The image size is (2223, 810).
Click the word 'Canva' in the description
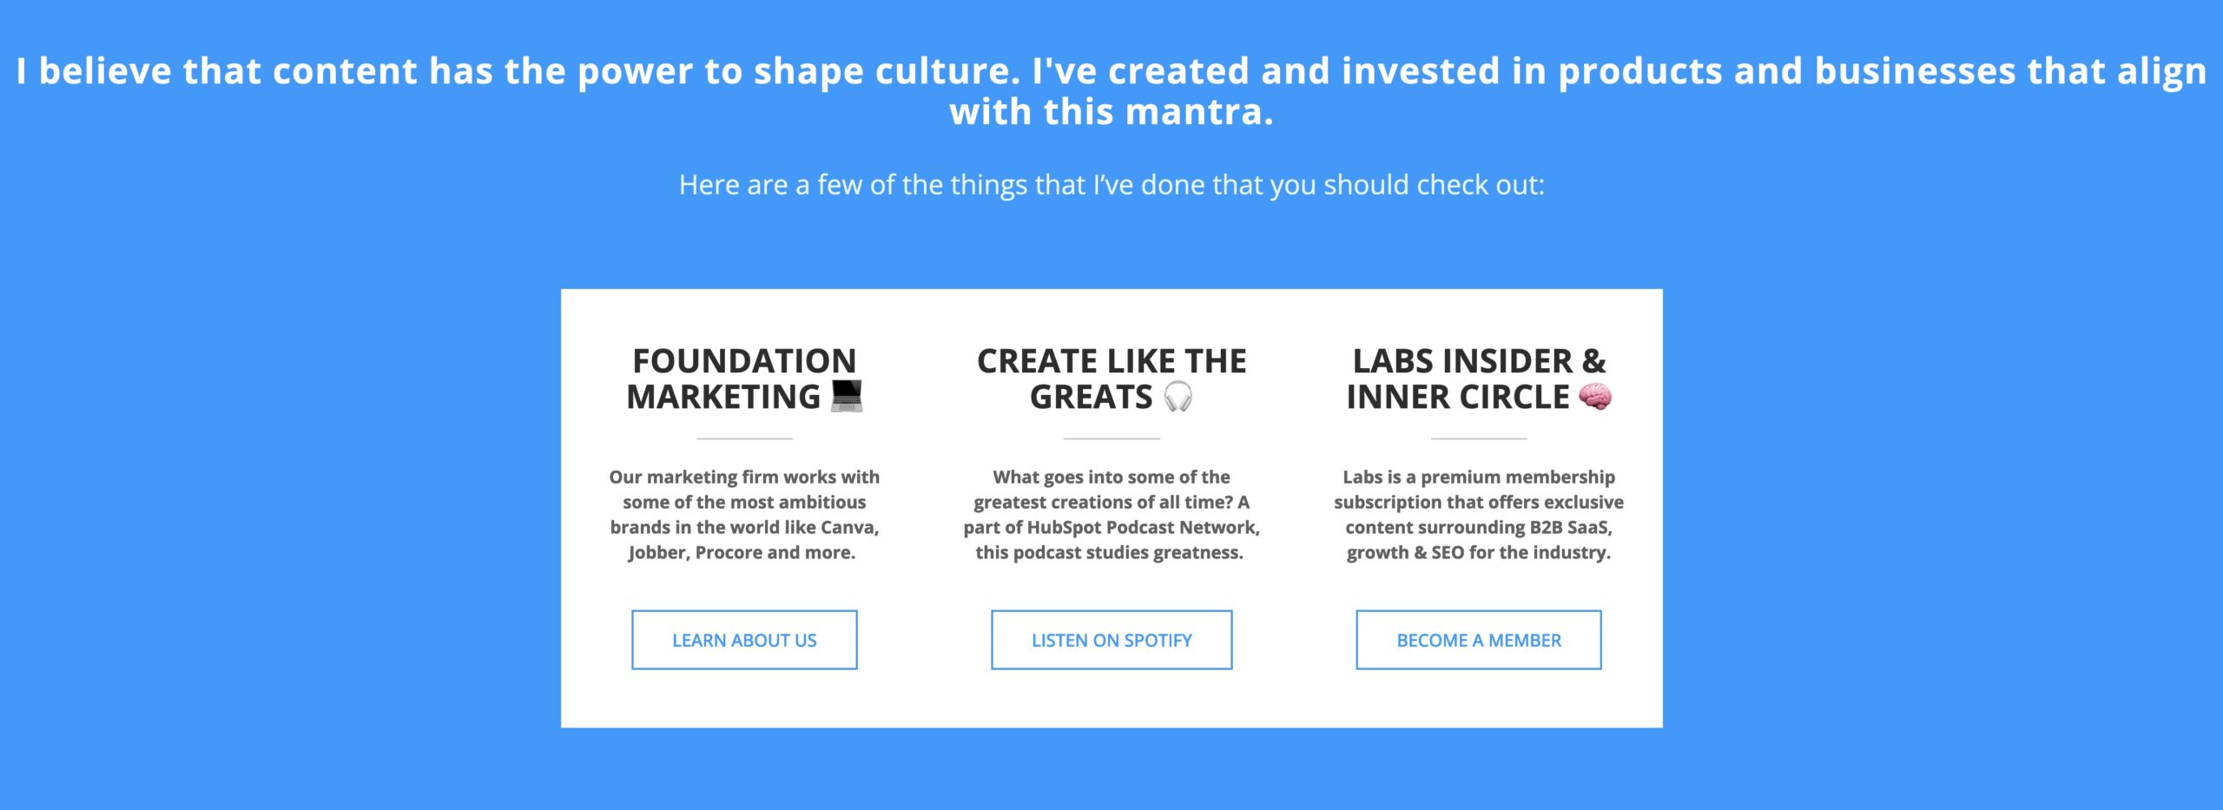pyautogui.click(x=848, y=527)
